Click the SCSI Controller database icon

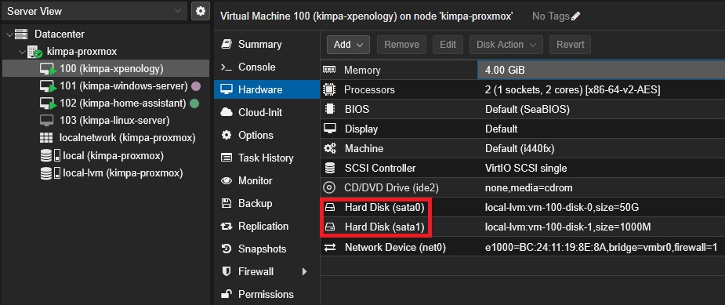pos(330,168)
